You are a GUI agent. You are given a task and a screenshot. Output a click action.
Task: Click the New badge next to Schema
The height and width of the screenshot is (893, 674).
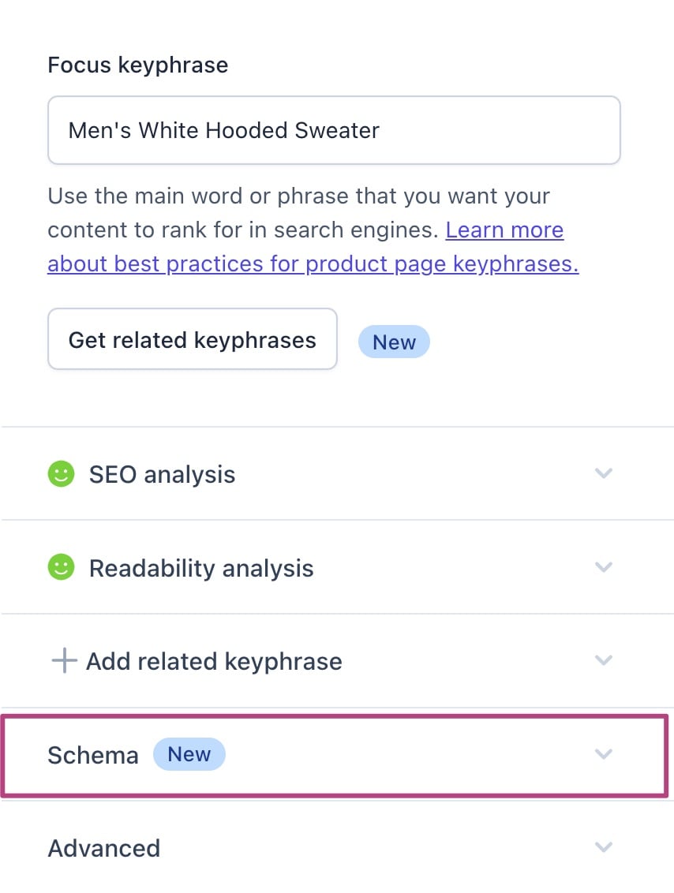pos(189,754)
